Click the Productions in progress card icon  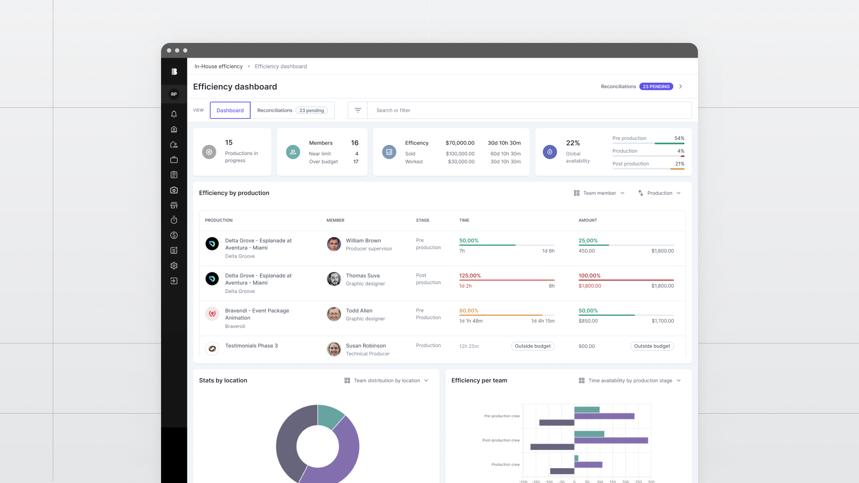point(209,152)
